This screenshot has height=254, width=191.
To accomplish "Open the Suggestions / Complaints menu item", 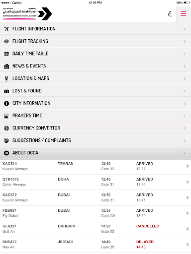I will [x=95, y=140].
